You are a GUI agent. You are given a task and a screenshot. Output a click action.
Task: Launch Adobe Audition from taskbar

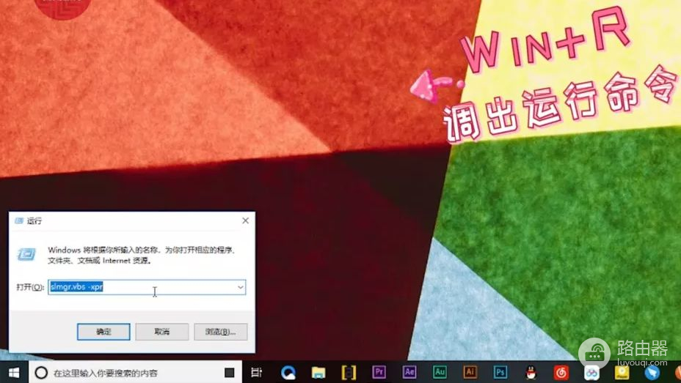(x=440, y=372)
